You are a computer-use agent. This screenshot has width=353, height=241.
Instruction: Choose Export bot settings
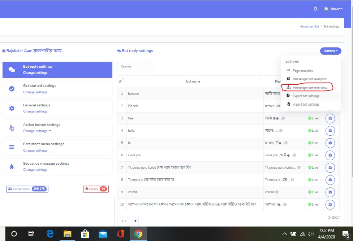(x=306, y=96)
